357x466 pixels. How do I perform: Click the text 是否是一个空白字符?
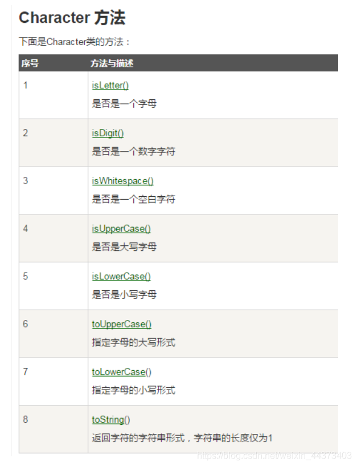[x=134, y=199]
